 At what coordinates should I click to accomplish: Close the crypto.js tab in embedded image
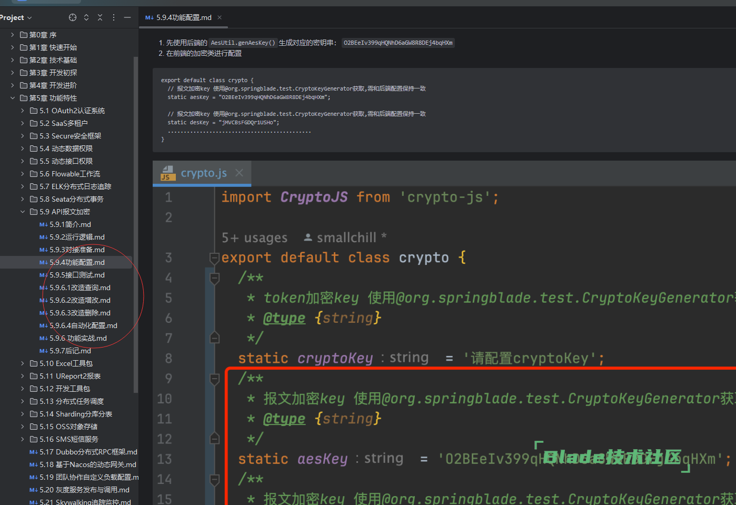pos(240,173)
